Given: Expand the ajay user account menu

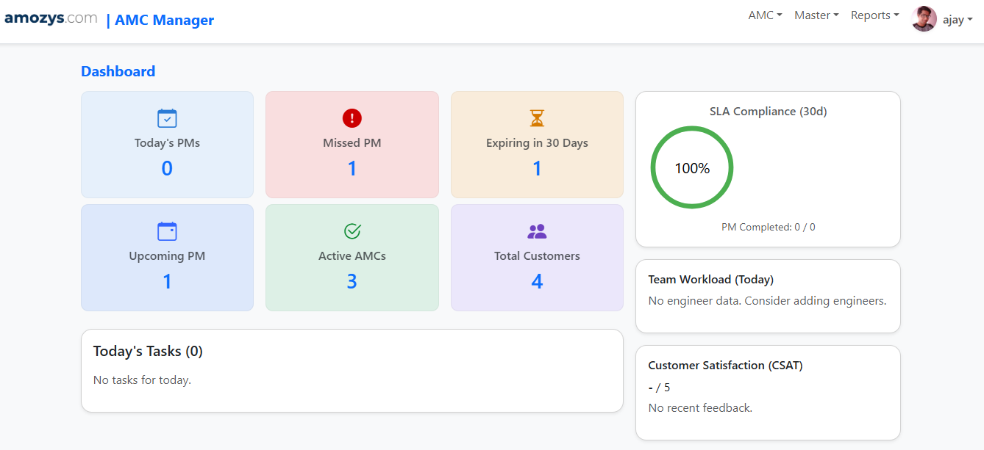Looking at the screenshot, I should [x=957, y=20].
